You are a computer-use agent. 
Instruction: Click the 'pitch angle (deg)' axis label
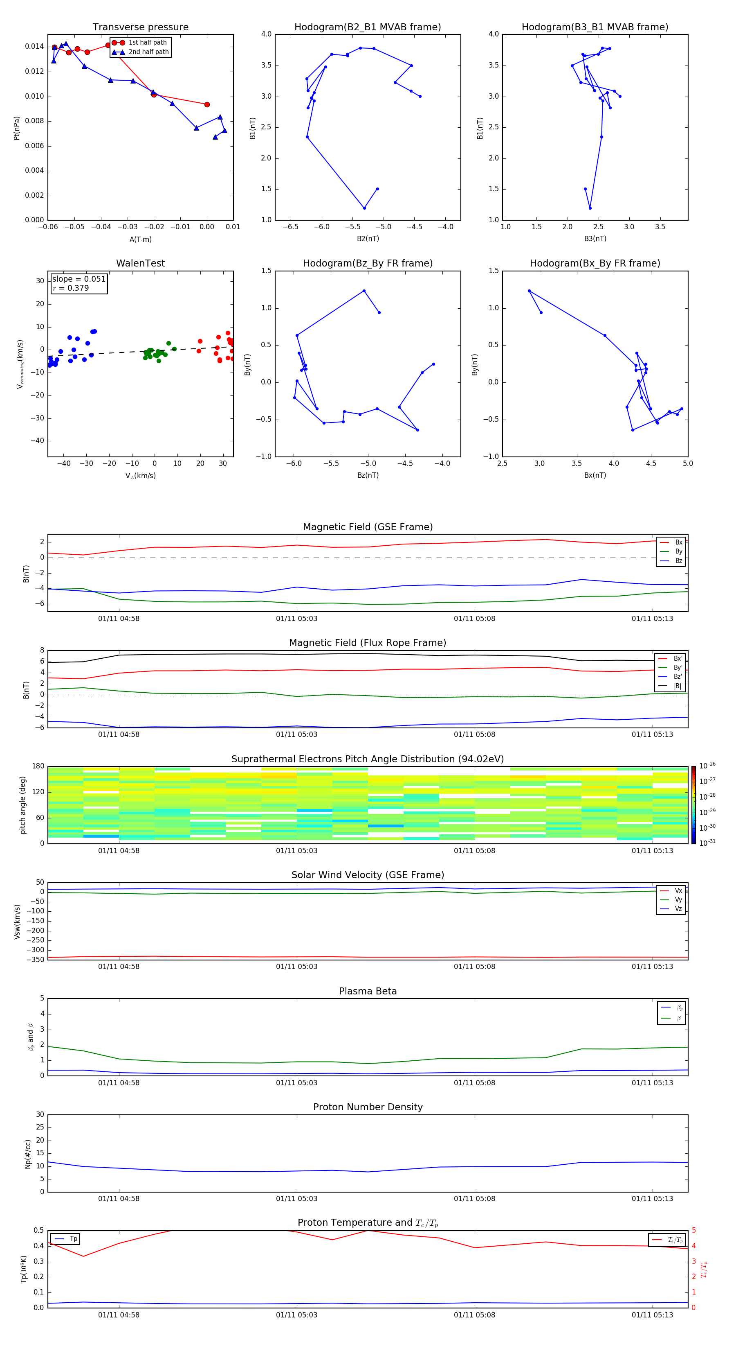(23, 805)
